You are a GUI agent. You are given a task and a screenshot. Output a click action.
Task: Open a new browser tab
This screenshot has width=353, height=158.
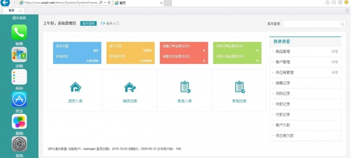pos(168,3)
